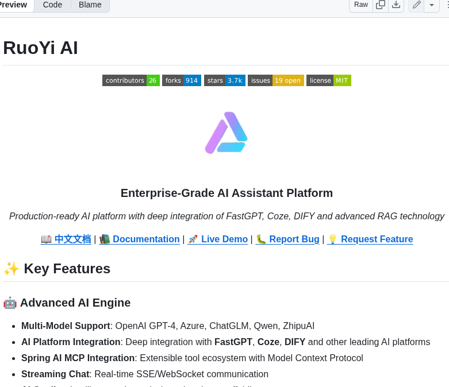Click the Production-ready AI platform tagline

pos(227,216)
